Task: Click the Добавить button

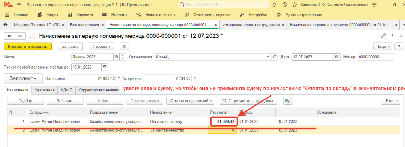Action: coord(65,101)
